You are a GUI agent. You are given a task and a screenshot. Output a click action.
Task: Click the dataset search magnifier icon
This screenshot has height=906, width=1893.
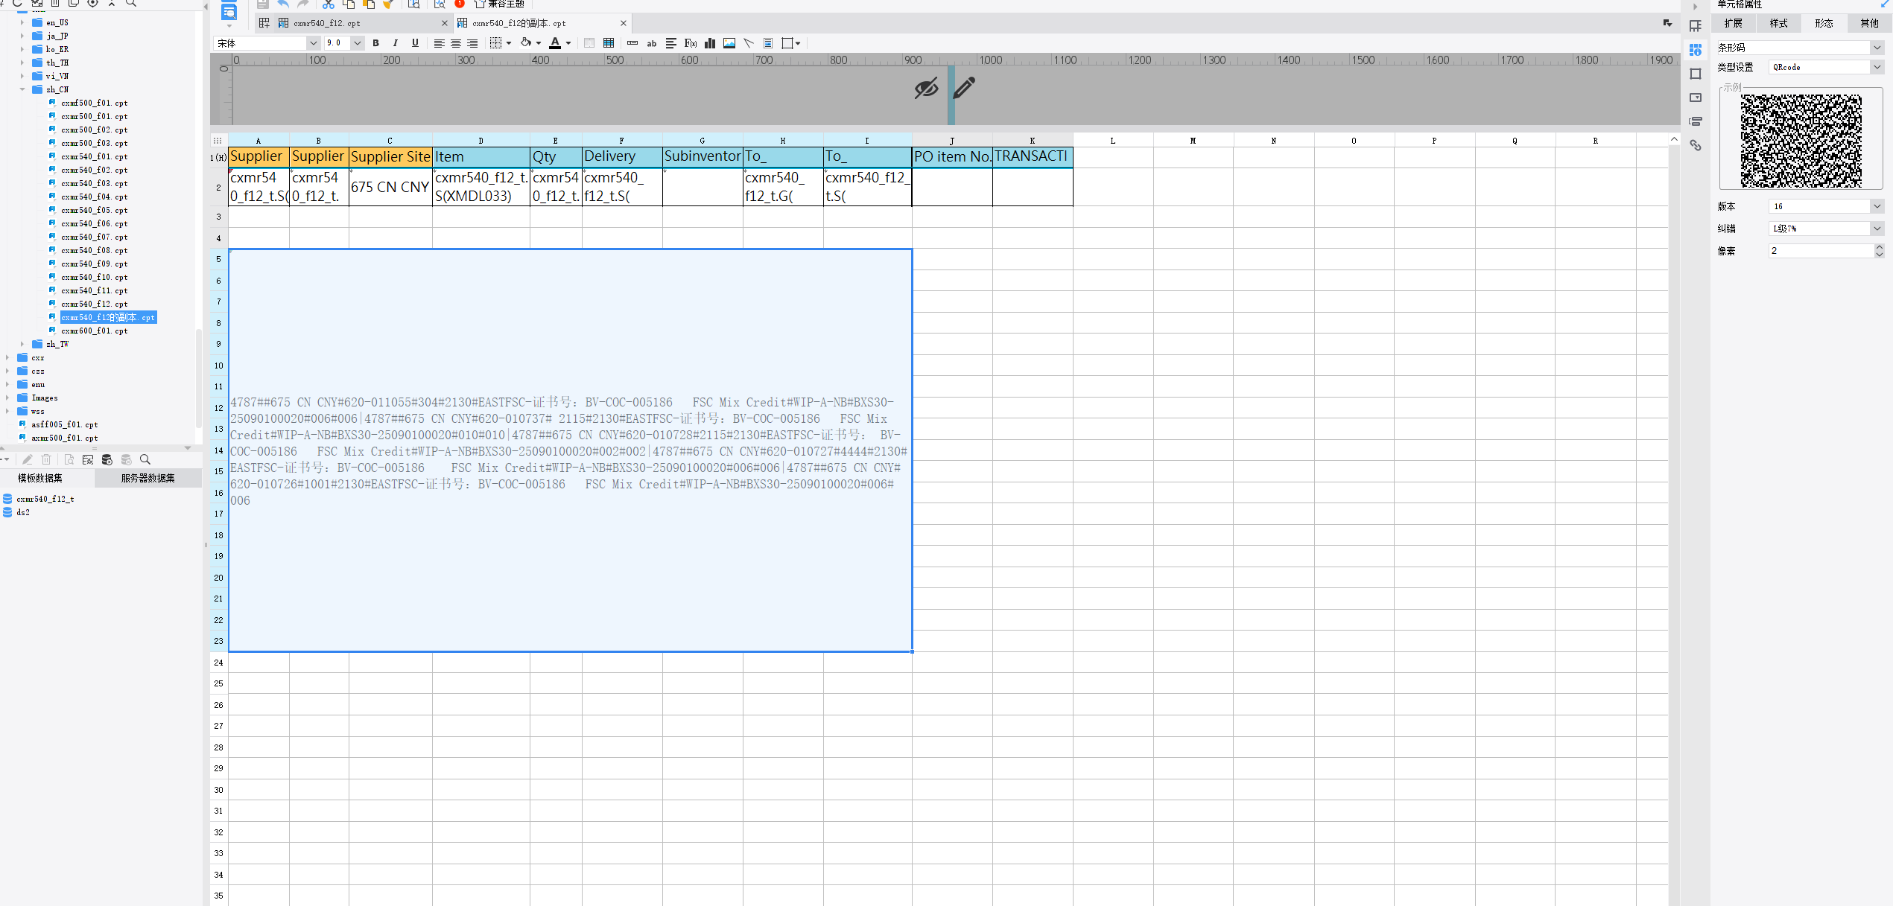(x=145, y=459)
